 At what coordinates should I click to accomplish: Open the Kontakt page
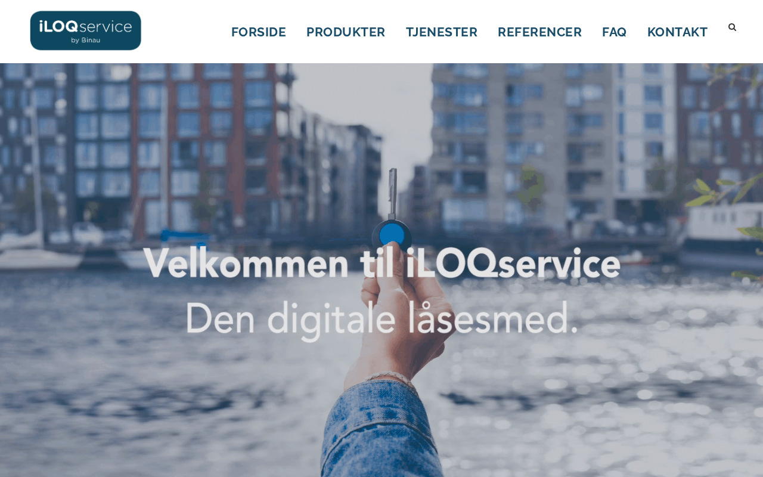coord(677,32)
